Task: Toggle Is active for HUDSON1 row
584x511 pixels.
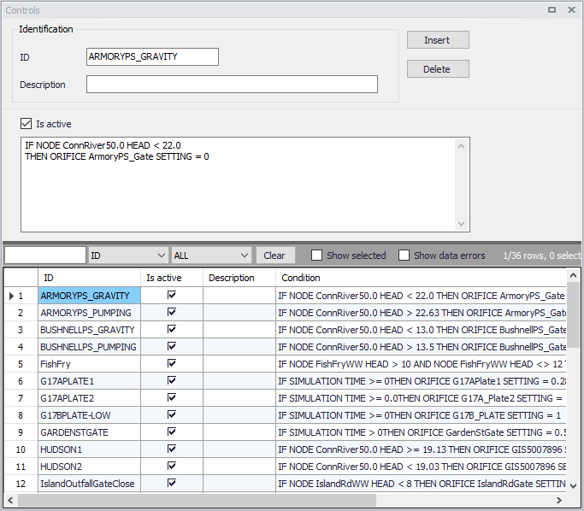Action: pos(172,449)
